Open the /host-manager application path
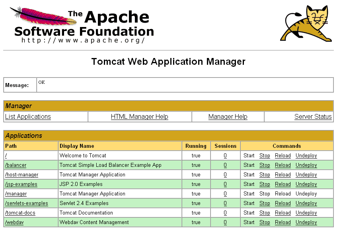 coord(22,175)
